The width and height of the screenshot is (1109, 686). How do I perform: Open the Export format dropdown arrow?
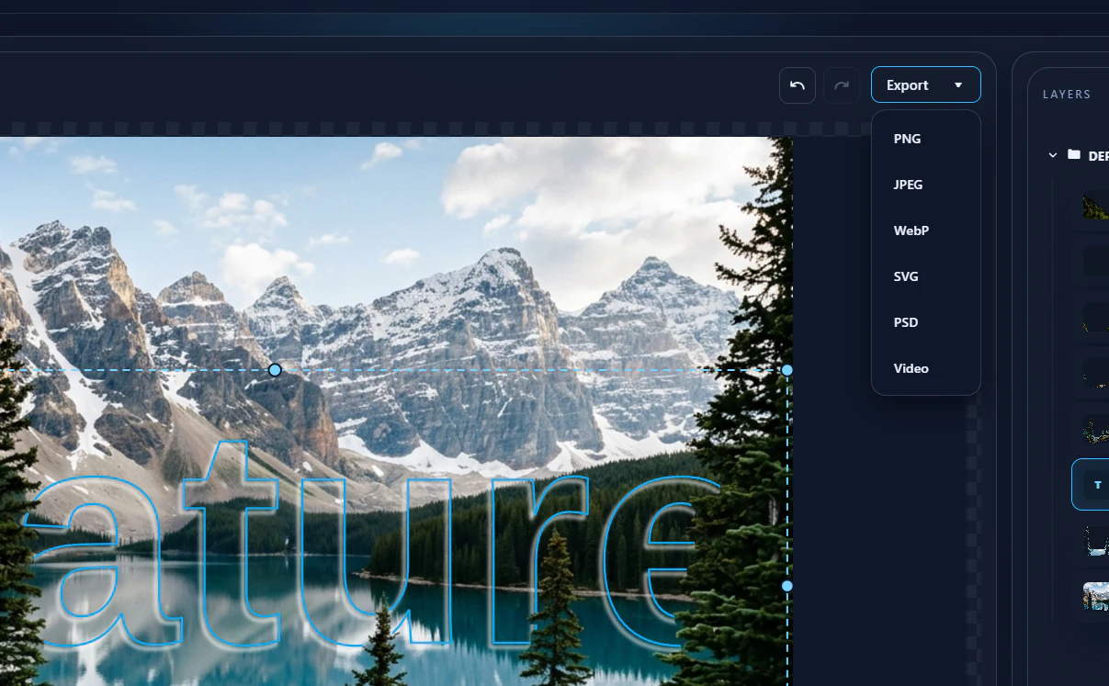pos(959,84)
